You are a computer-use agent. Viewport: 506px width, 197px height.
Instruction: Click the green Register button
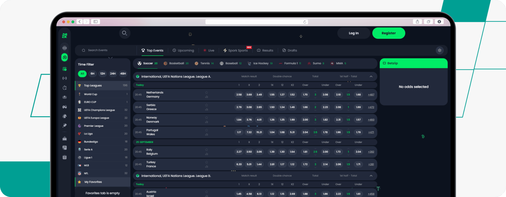389,33
